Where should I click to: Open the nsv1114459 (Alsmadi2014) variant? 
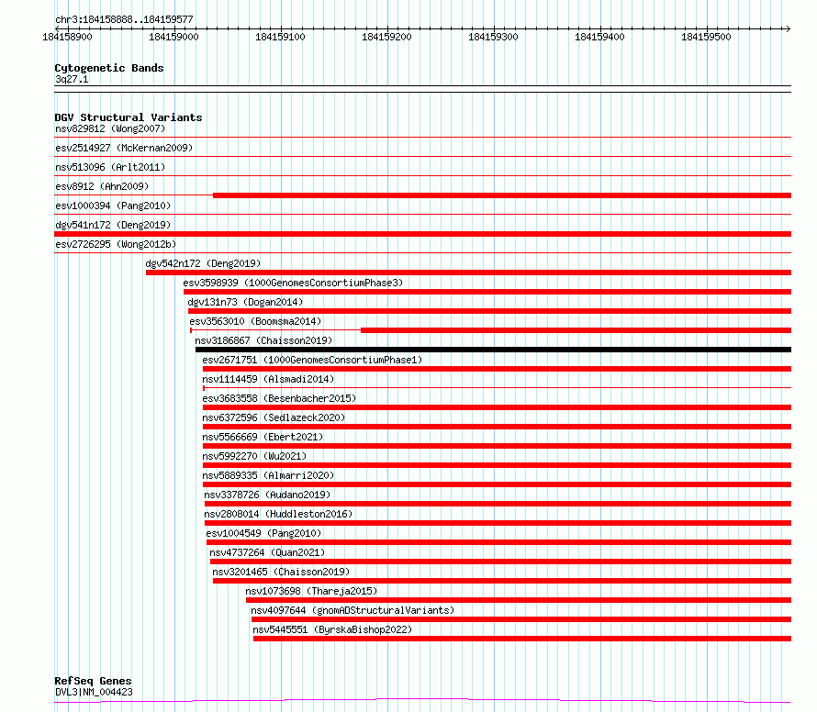(x=268, y=379)
